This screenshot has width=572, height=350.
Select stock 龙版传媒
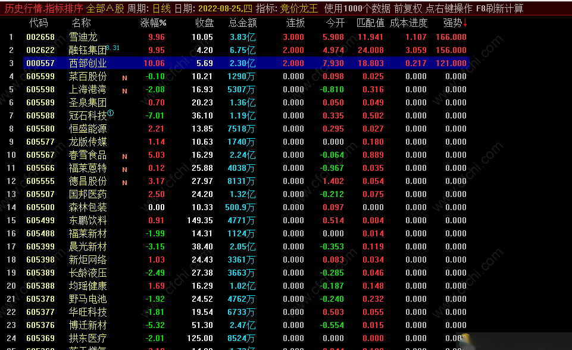[x=87, y=142]
